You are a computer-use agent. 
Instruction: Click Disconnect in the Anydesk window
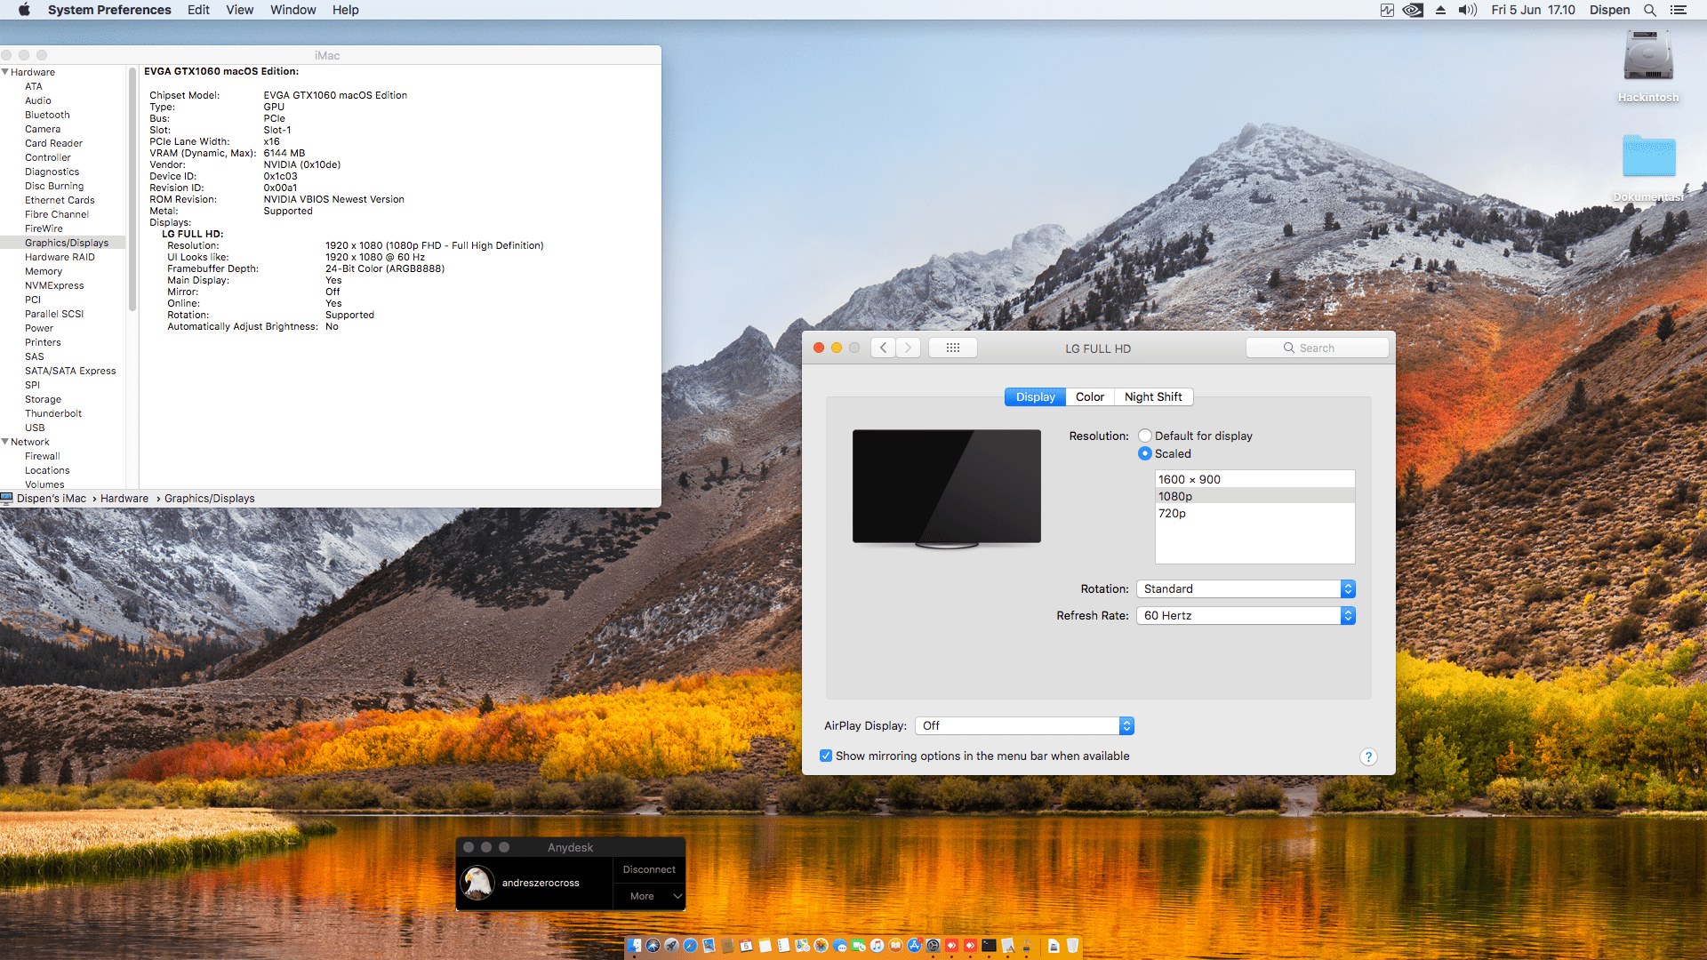[x=648, y=869]
